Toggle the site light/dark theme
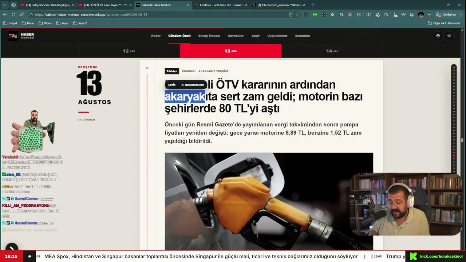This screenshot has width=466, height=262. click(x=449, y=36)
